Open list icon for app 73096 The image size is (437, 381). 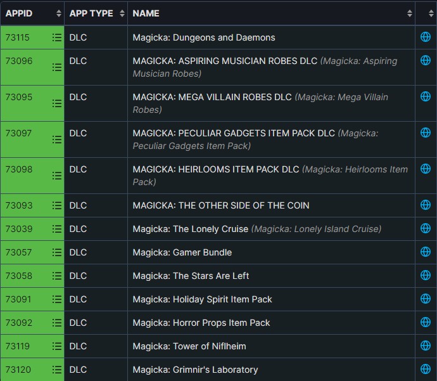click(57, 67)
